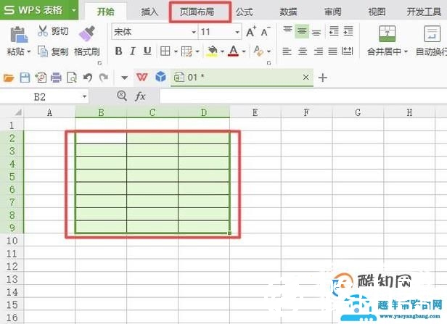This screenshot has width=447, height=324.
Task: Redo the last action
Action: click(104, 77)
